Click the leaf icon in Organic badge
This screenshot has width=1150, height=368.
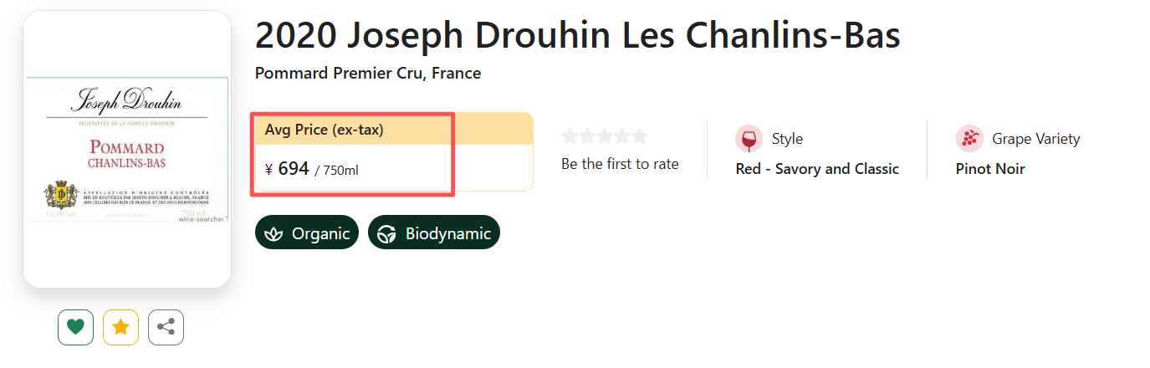pos(273,233)
